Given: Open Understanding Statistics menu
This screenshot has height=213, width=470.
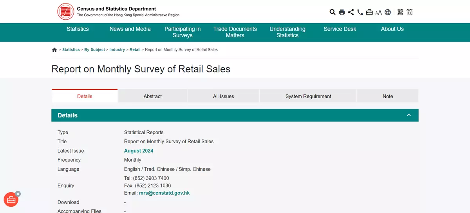Looking at the screenshot, I should [287, 32].
